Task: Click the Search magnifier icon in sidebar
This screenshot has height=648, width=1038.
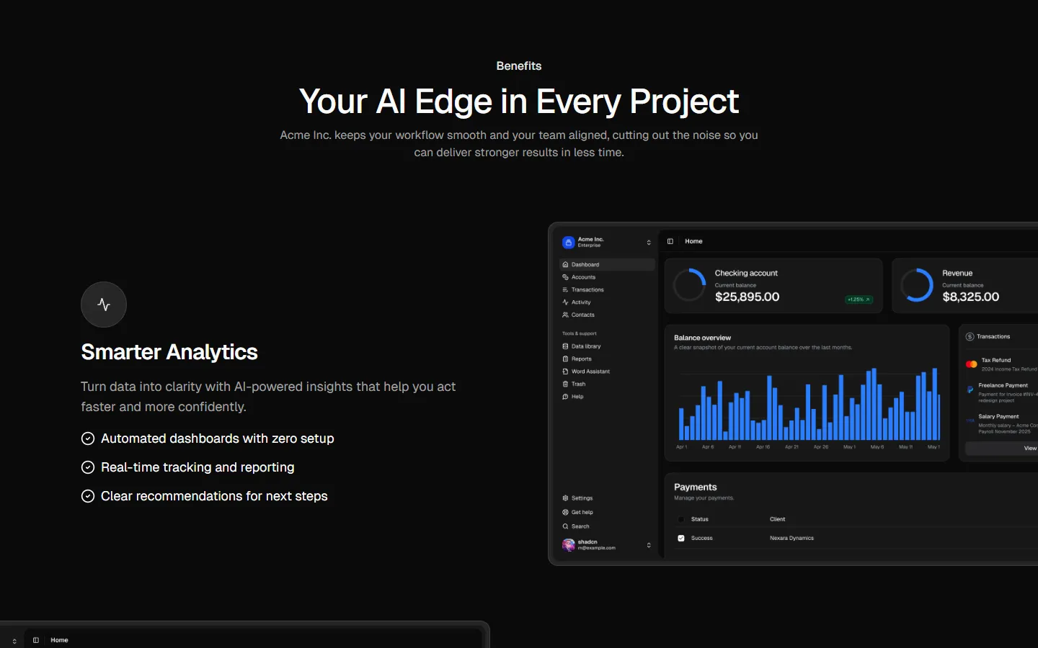Action: 566,526
